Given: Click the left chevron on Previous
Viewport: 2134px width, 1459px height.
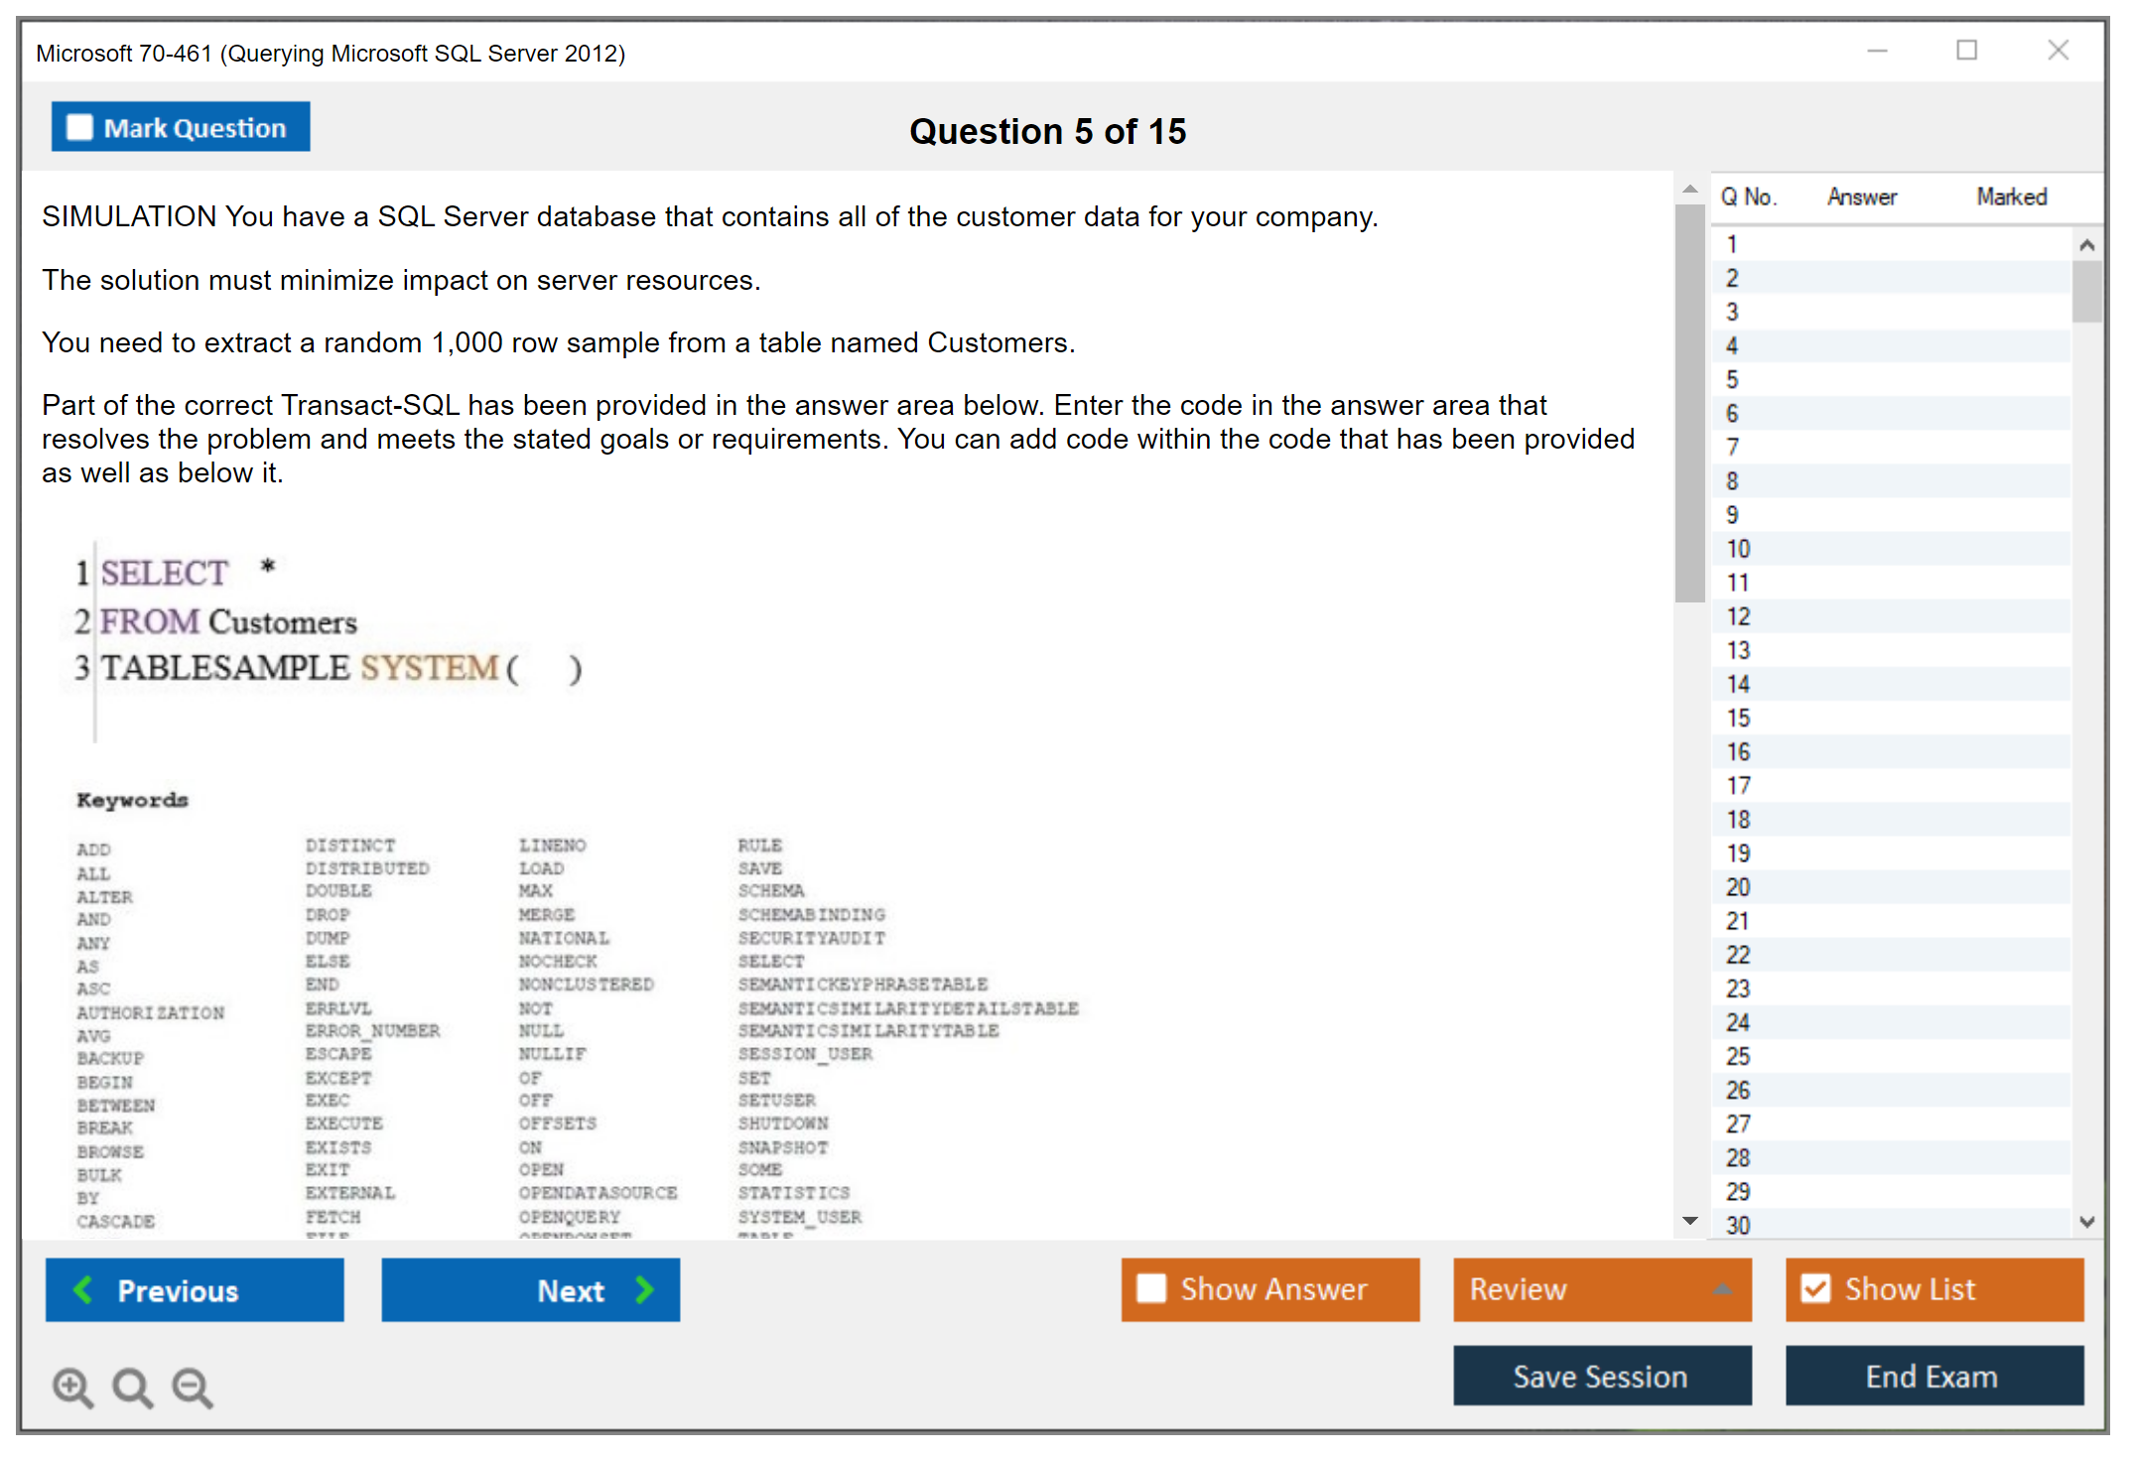Looking at the screenshot, I should 83,1289.
